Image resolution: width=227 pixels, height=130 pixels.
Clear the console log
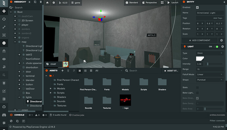tap(11, 121)
